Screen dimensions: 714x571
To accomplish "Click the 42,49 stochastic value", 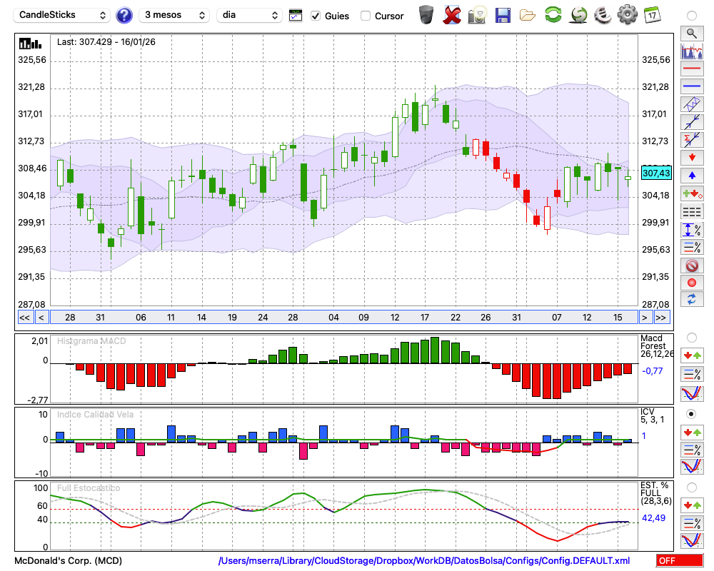I will click(x=653, y=518).
